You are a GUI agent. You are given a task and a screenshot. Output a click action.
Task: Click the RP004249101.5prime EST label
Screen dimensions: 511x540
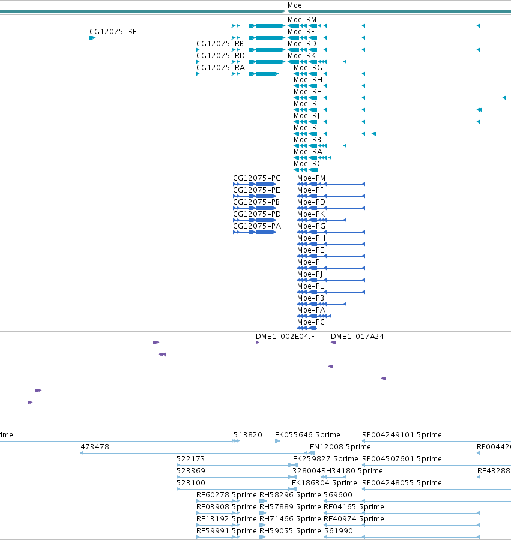click(x=402, y=435)
